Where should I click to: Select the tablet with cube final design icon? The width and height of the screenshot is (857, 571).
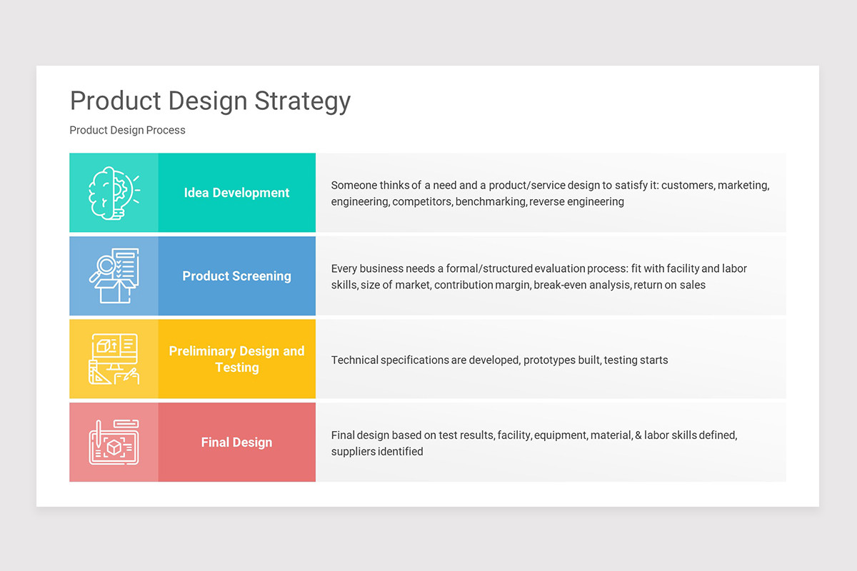coord(114,443)
